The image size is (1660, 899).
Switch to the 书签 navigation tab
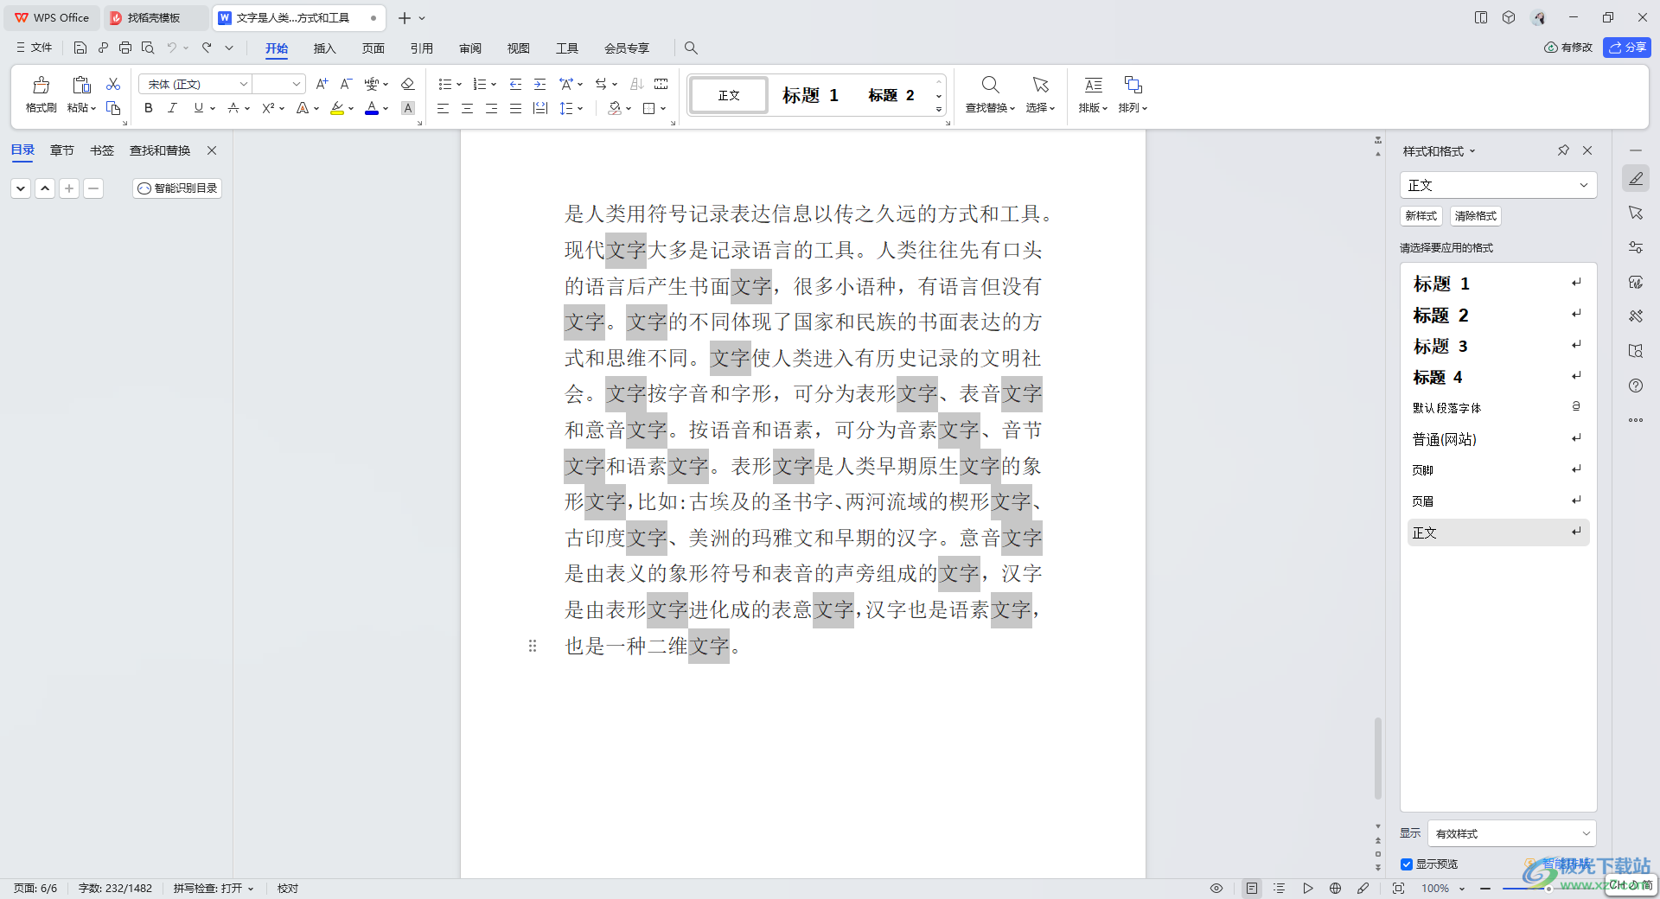click(x=102, y=150)
